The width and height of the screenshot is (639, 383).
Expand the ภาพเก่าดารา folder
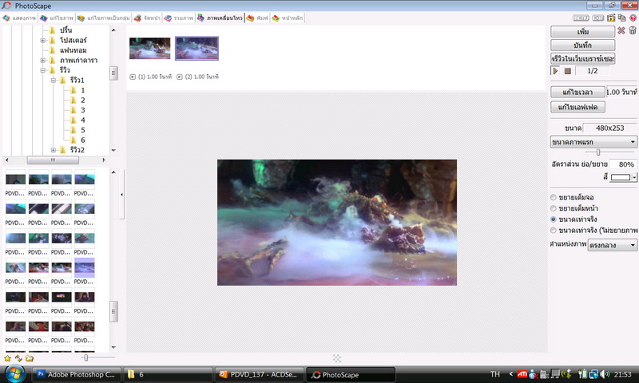[x=43, y=60]
